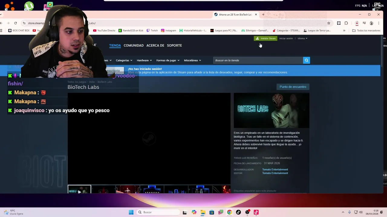Expand the Miscelánea dropdown menu
This screenshot has width=387, height=217.
192,60
